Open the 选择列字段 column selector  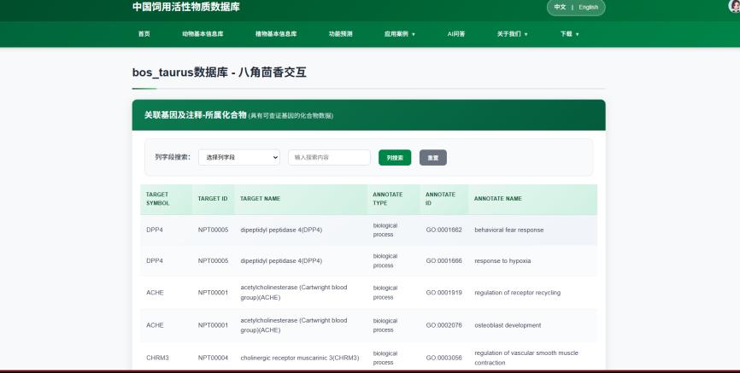tap(239, 157)
